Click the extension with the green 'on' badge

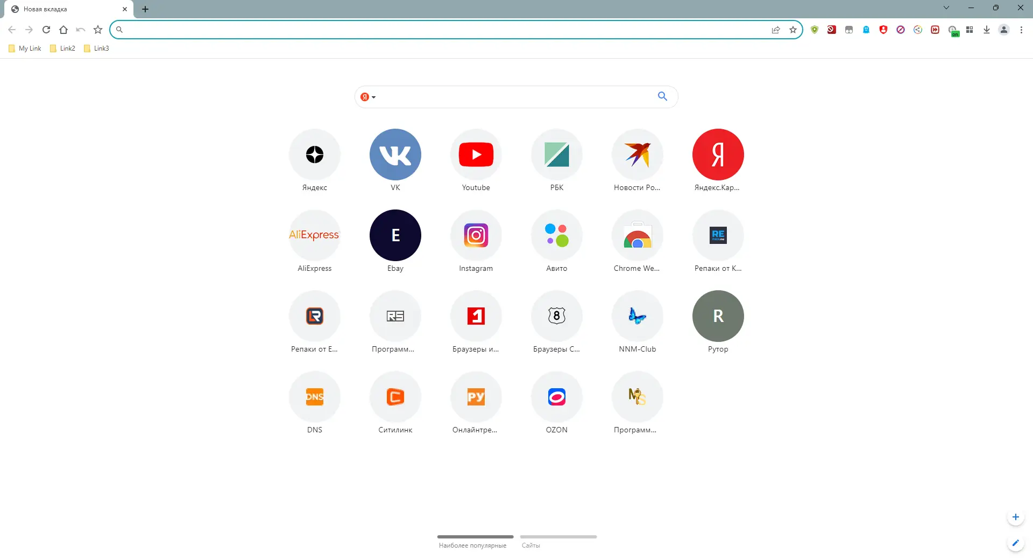pos(953,30)
